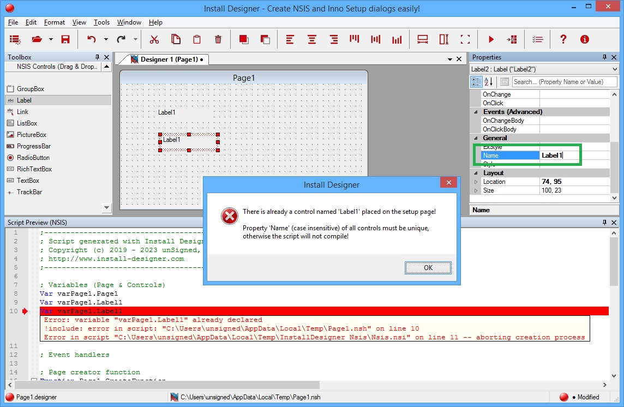Viewport: 624px width, 407px height.
Task: Make selected controls the same height
Action: tap(444, 39)
